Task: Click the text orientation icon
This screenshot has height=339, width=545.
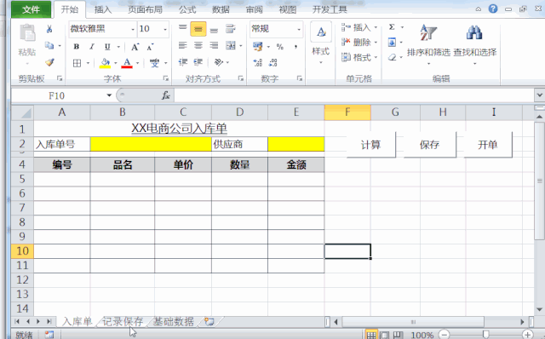Action: 219,62
